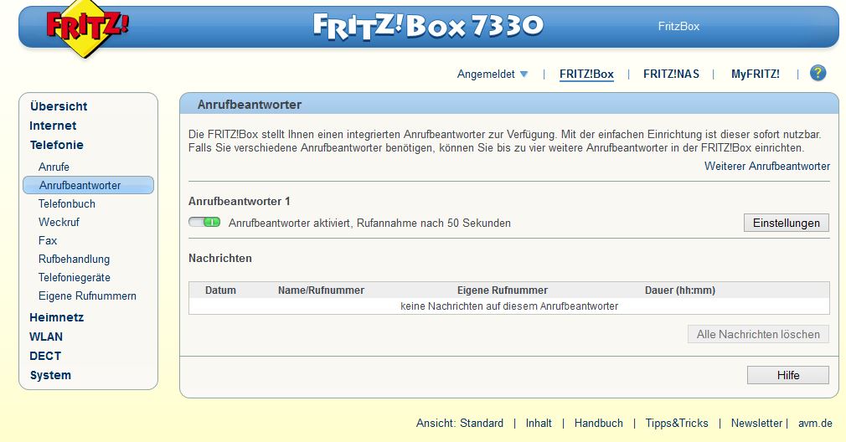This screenshot has width=846, height=442.
Task: Click the Nachrichten heading
Action: click(x=220, y=258)
